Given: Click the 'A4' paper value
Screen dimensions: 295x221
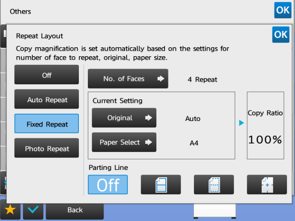Looking at the screenshot, I should [x=194, y=143].
